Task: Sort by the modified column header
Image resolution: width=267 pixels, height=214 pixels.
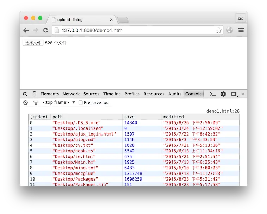Action: click(x=200, y=117)
